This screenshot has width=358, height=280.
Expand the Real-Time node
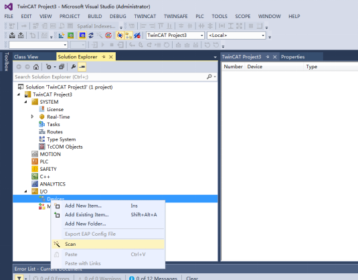[x=32, y=117]
